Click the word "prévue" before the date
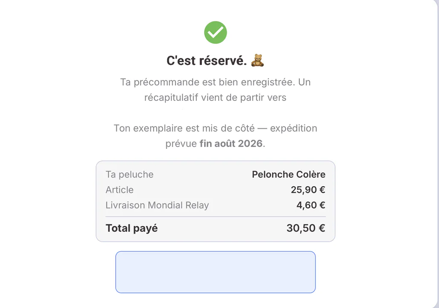Screen dimensions: 439x308 [181, 144]
